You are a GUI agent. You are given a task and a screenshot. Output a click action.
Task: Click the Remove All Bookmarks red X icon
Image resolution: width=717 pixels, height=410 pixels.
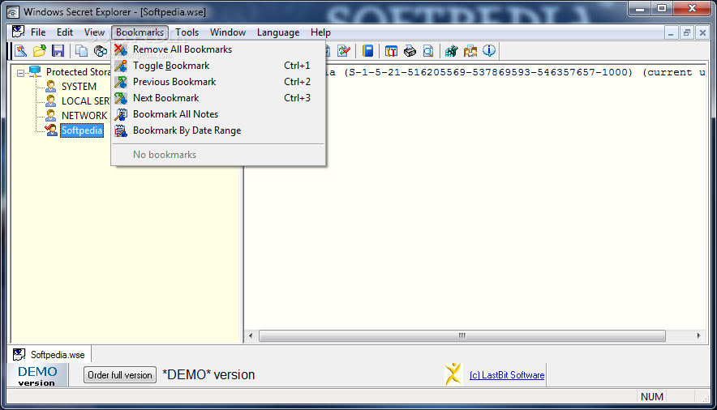121,49
